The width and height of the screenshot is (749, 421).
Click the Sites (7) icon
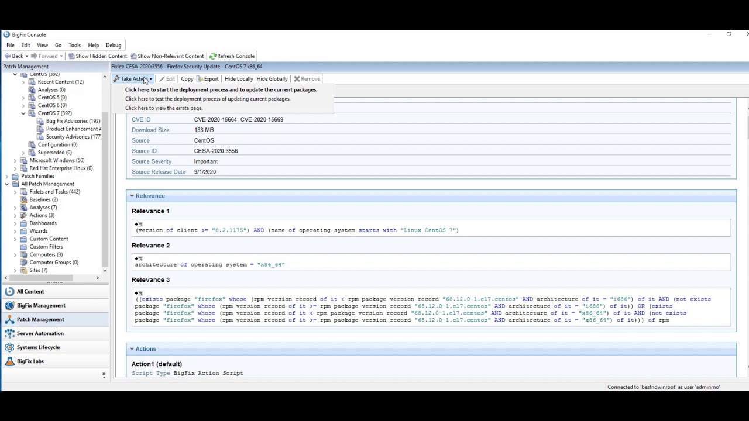click(x=23, y=271)
